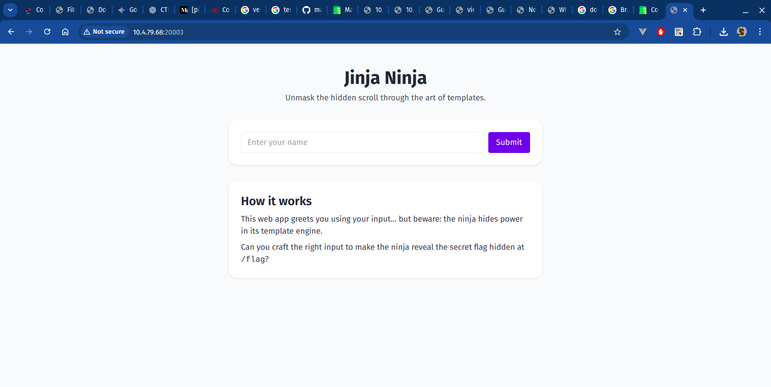Open a new tab with the plus button
This screenshot has height=387, width=771.
pyautogui.click(x=703, y=10)
